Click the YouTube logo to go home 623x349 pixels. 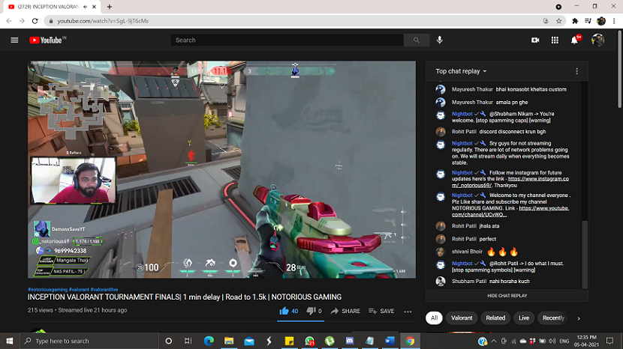(x=47, y=40)
